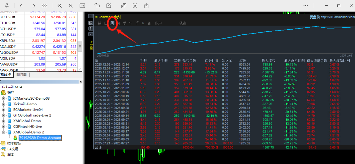Start text recognition on the image
This screenshot has height=164, width=355.
pyautogui.click(x=135, y=6)
